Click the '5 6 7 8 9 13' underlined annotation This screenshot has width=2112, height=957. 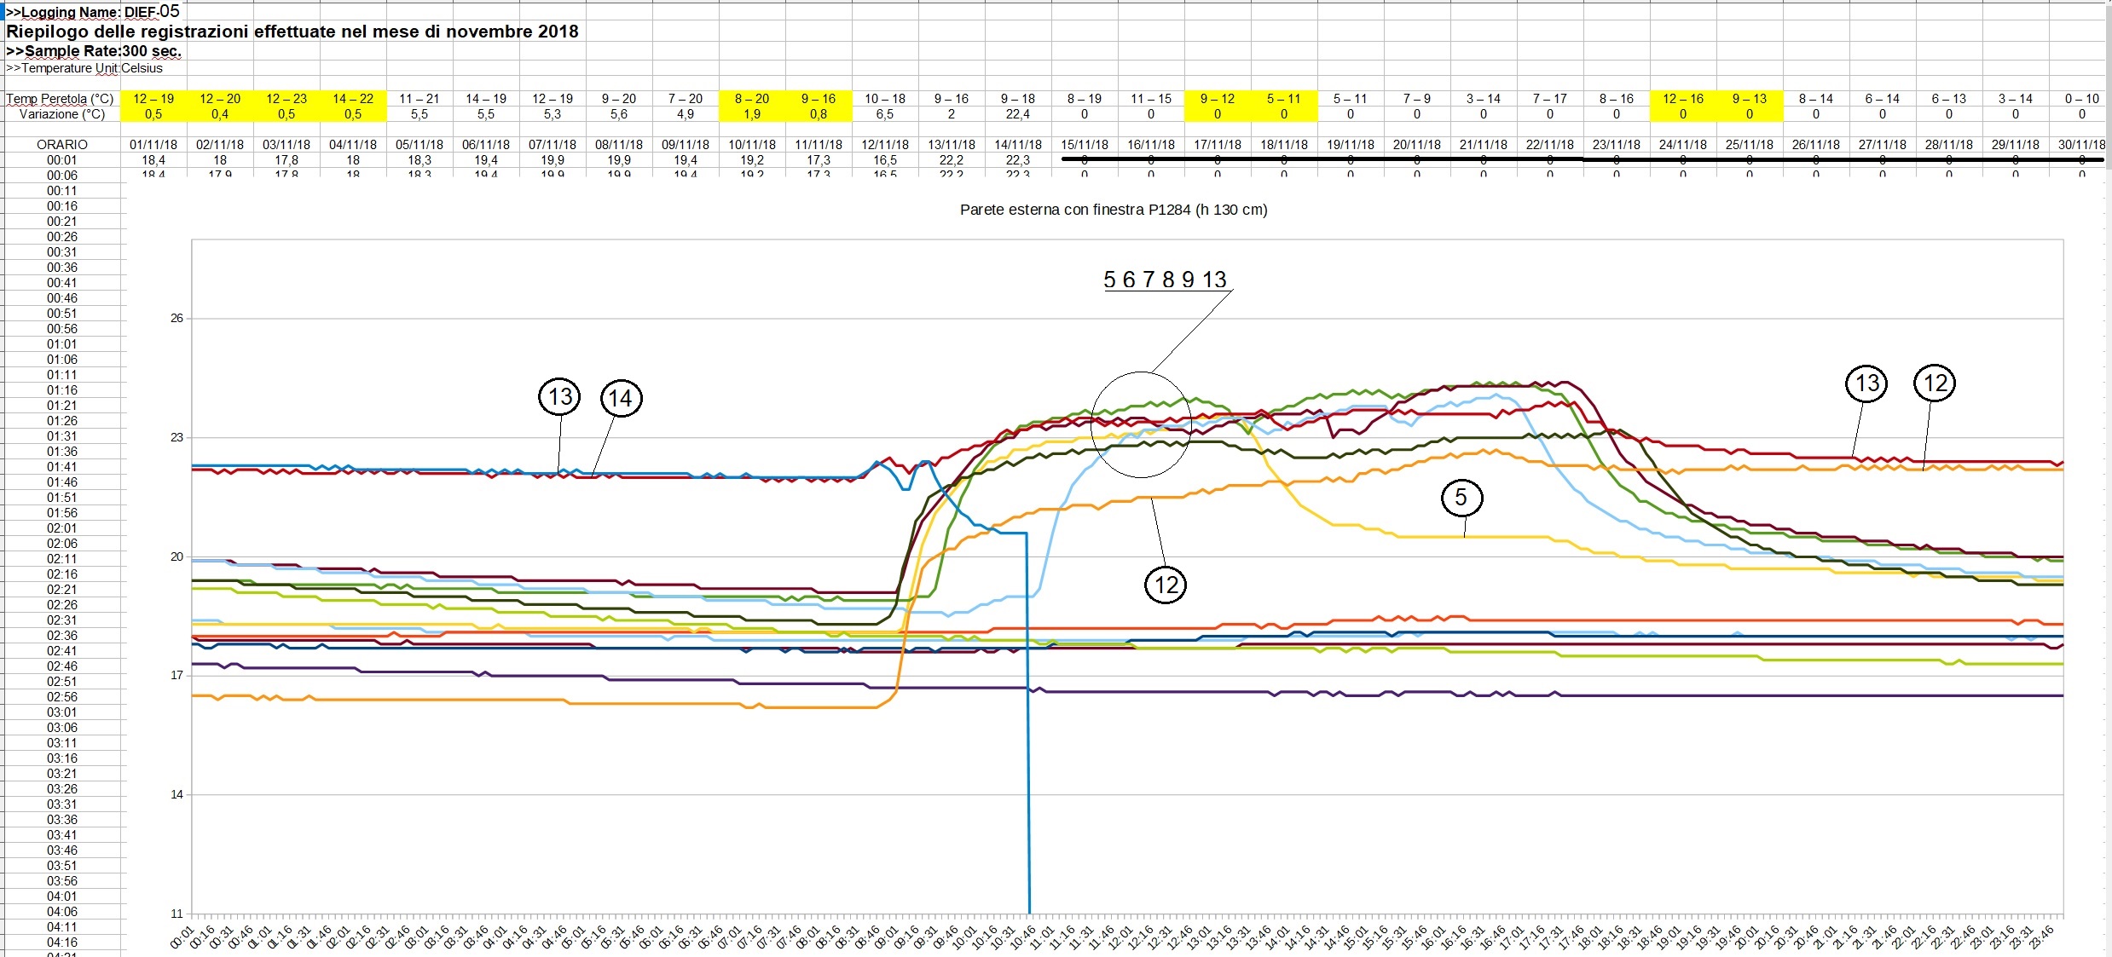point(1164,280)
